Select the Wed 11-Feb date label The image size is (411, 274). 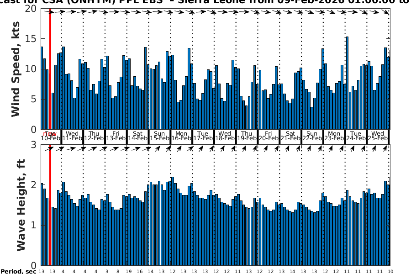coord(72,136)
